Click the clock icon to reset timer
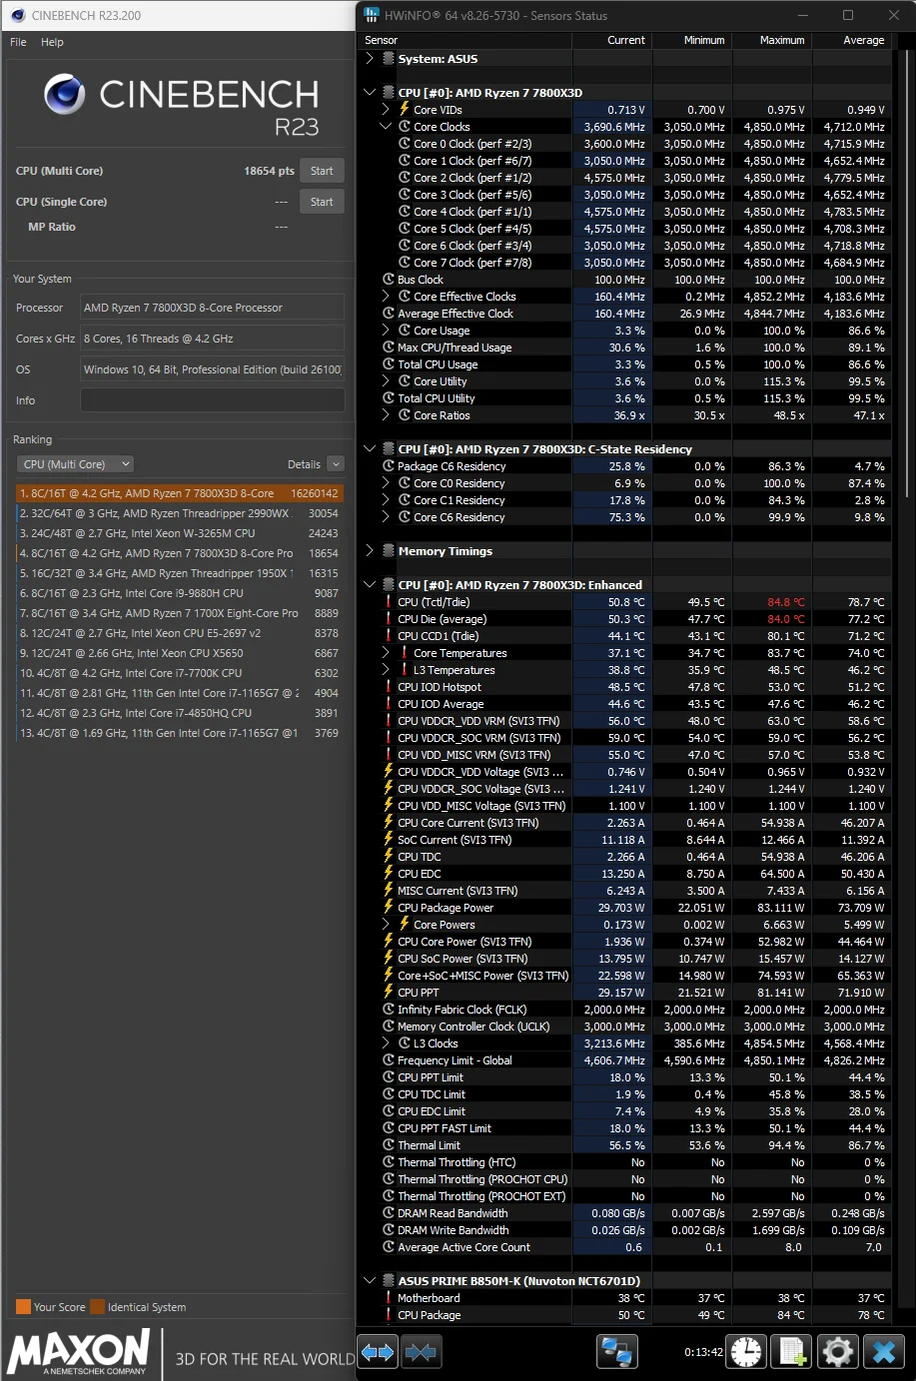This screenshot has height=1381, width=916. tap(745, 1352)
